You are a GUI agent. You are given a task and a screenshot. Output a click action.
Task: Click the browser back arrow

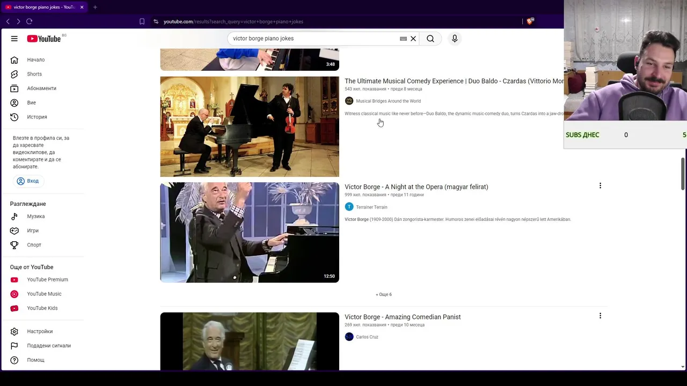click(x=8, y=21)
